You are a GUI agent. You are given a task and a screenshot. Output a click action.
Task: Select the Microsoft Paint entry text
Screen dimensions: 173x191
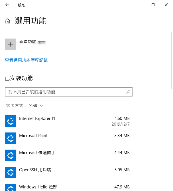click(33, 136)
